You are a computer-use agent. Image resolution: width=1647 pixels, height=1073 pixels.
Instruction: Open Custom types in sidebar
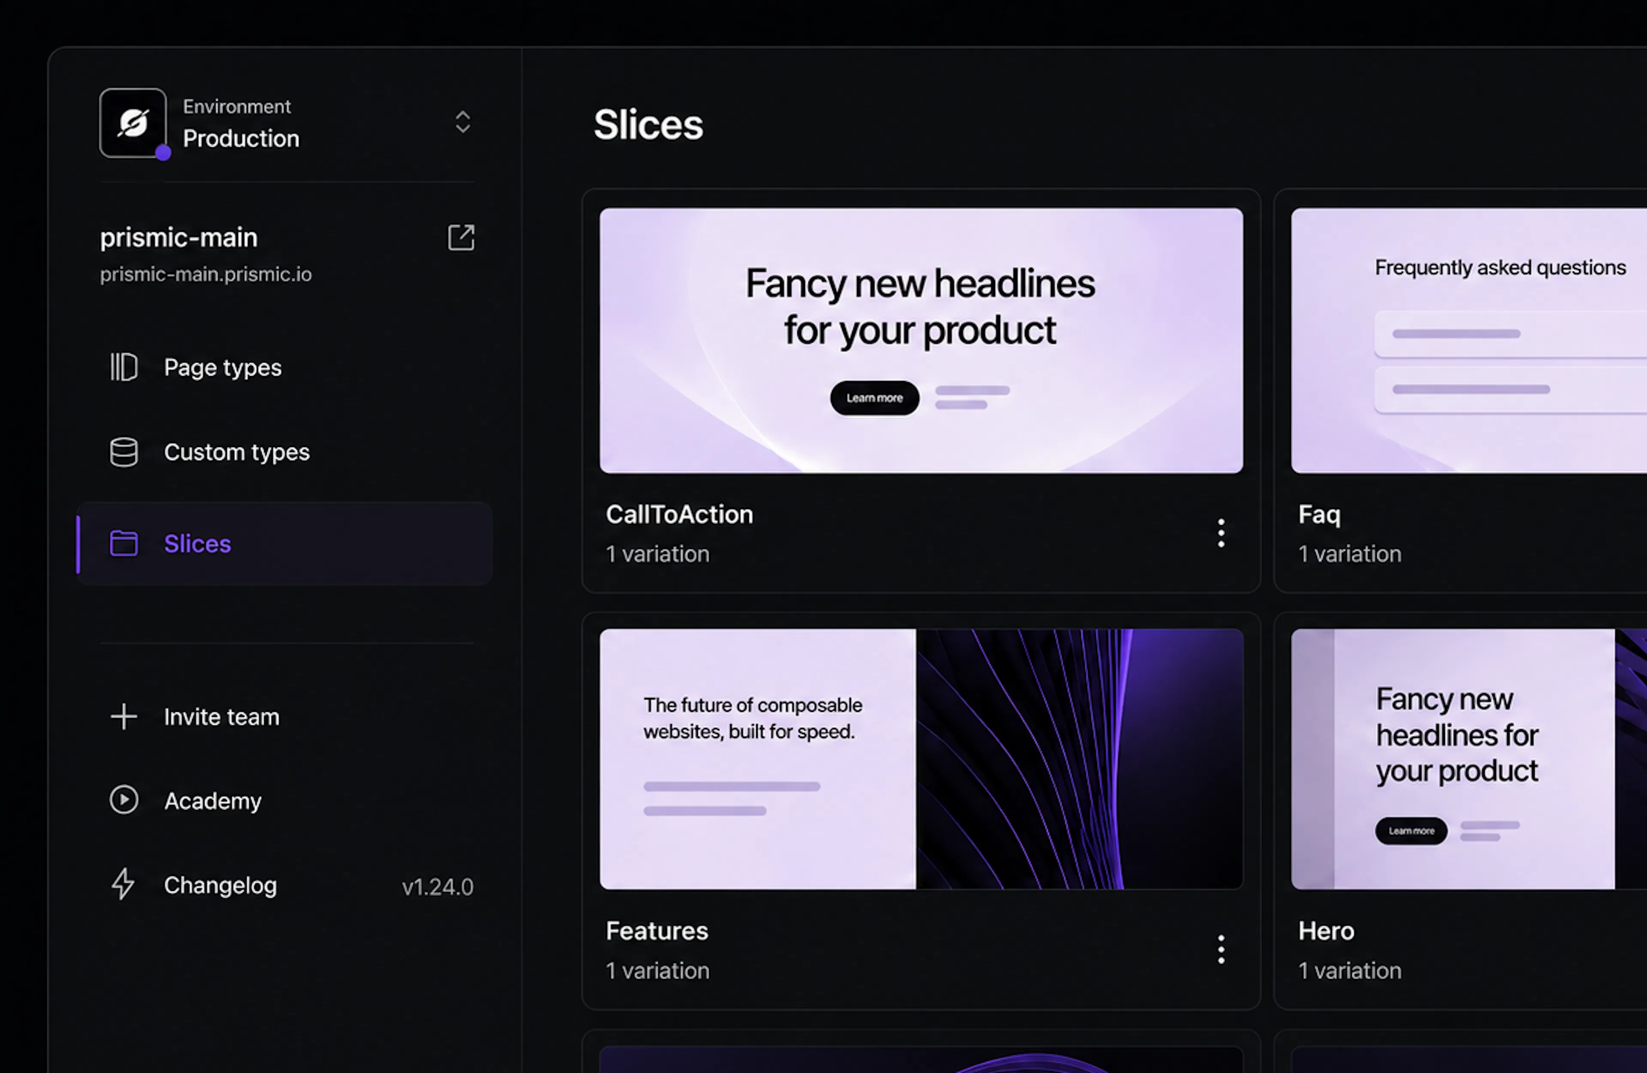tap(284, 452)
